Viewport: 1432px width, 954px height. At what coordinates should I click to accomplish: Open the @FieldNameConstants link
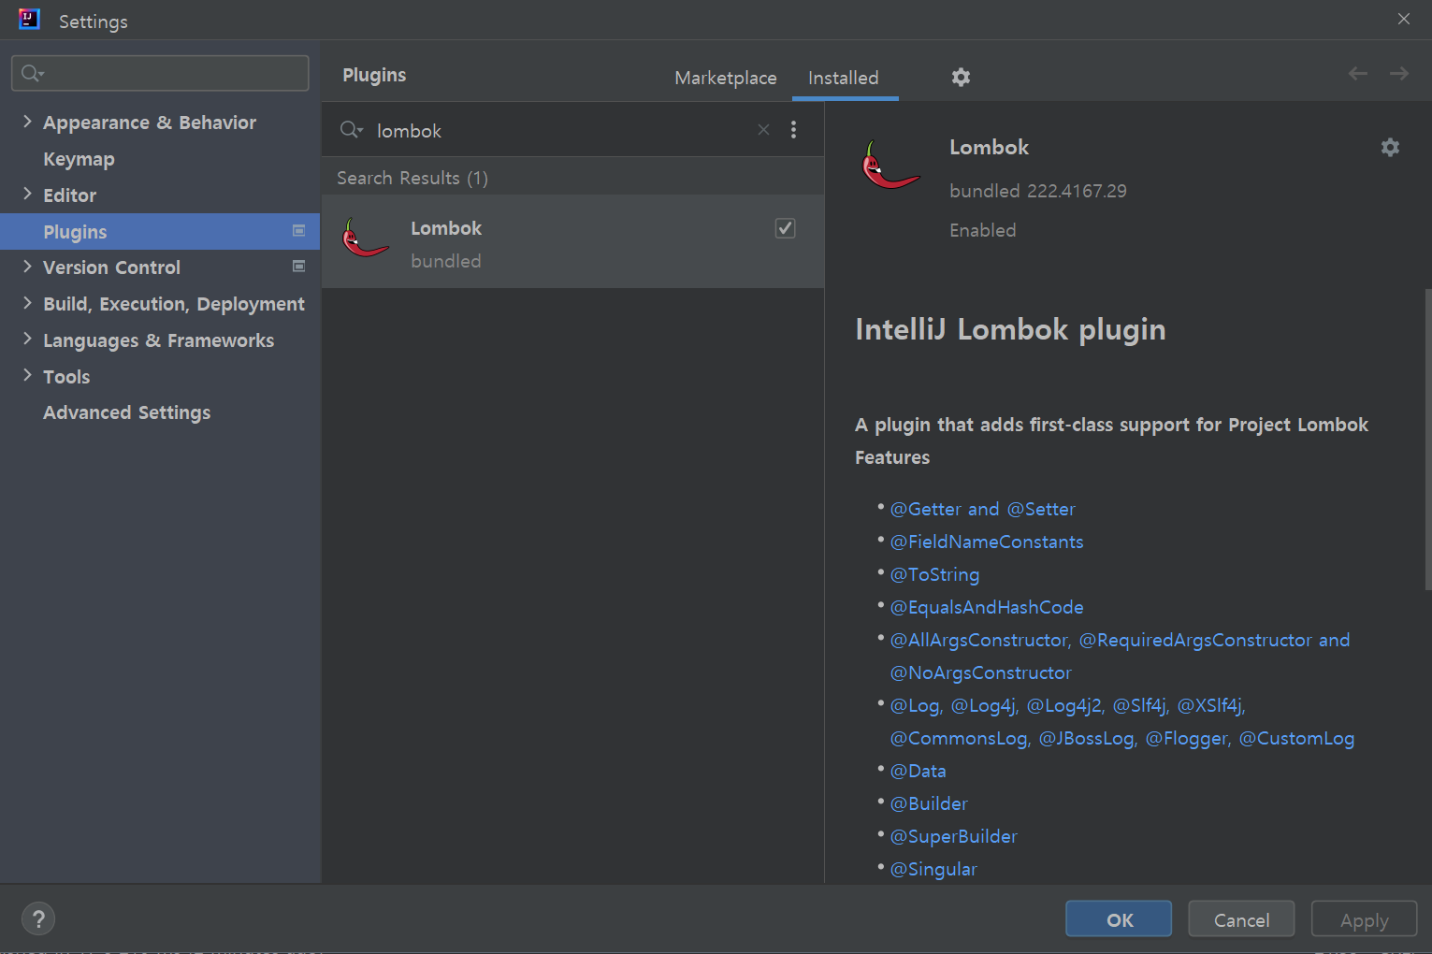[987, 542]
